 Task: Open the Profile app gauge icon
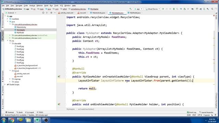point(181,9)
